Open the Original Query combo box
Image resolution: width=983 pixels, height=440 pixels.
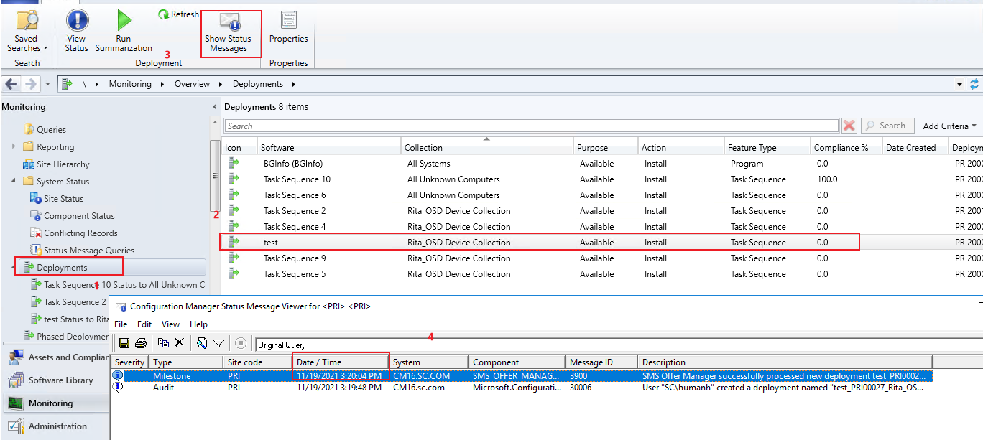click(x=618, y=345)
